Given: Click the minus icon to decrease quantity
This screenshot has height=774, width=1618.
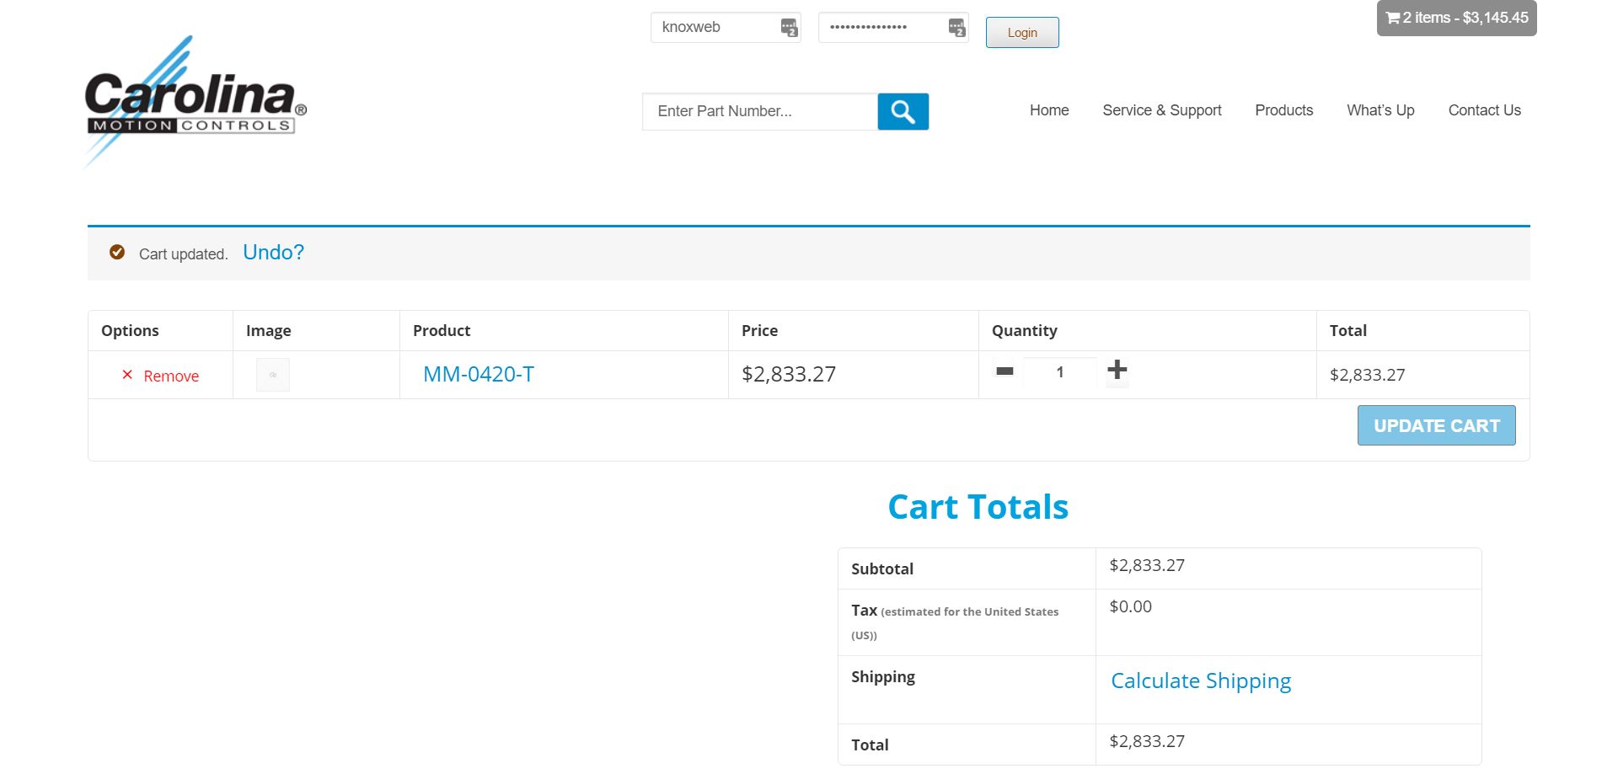Looking at the screenshot, I should (1005, 371).
